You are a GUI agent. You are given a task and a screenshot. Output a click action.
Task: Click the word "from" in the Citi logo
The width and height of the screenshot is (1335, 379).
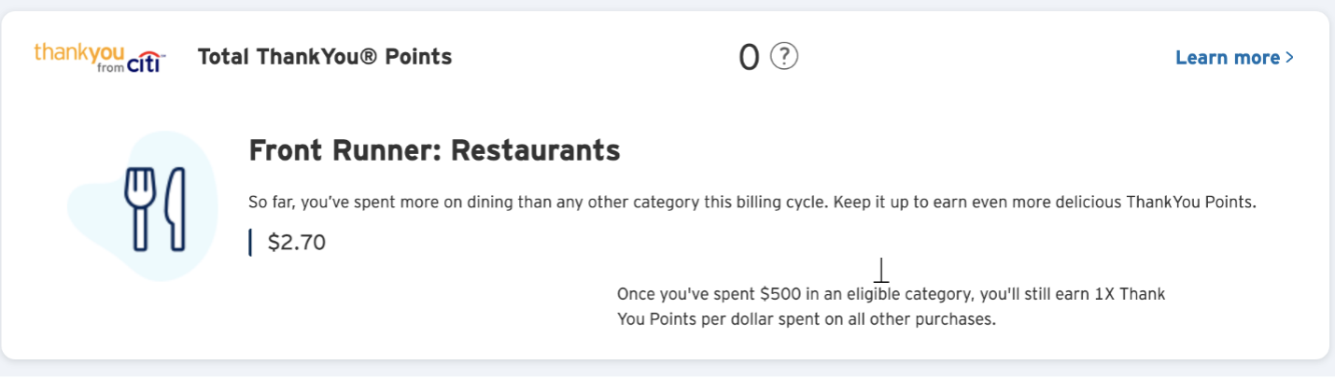click(x=110, y=67)
